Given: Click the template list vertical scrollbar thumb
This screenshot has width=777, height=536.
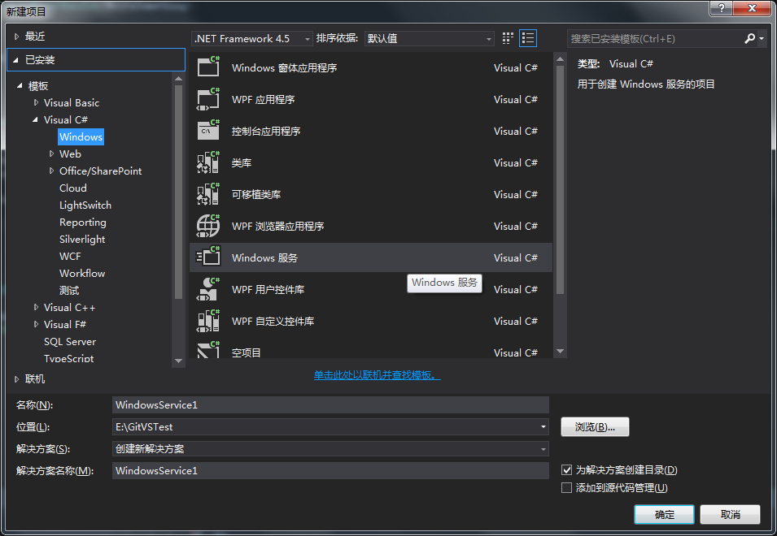Looking at the screenshot, I should tap(560, 179).
